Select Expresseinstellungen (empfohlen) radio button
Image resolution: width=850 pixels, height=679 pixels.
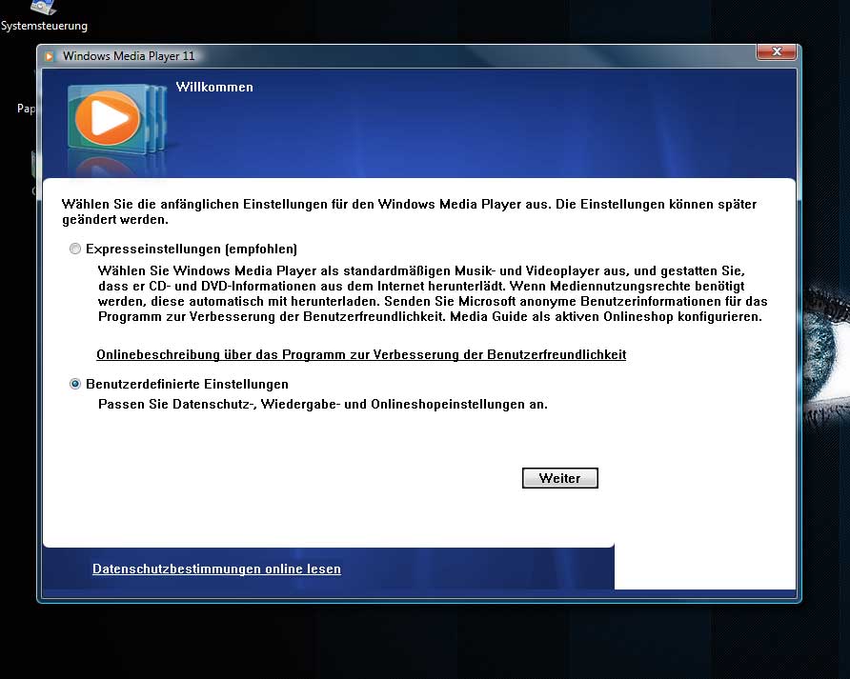(75, 249)
